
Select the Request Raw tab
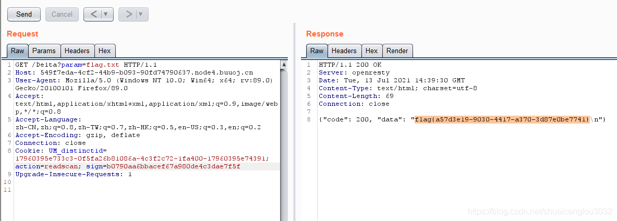(x=17, y=51)
